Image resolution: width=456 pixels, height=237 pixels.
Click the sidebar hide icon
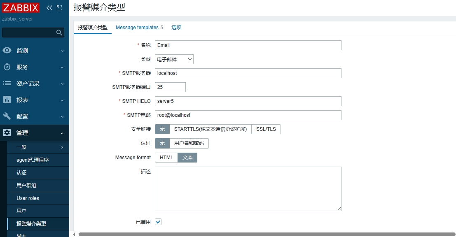(59, 8)
